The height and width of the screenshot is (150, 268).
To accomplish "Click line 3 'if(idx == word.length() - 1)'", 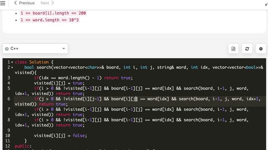I will pos(68,78).
